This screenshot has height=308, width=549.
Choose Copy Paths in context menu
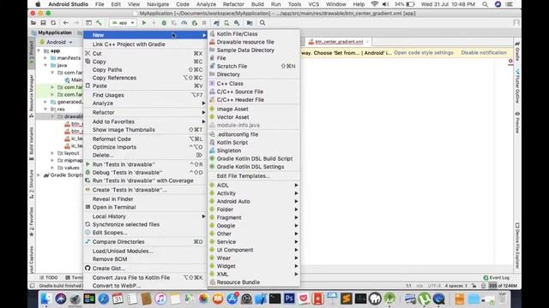tap(145, 70)
